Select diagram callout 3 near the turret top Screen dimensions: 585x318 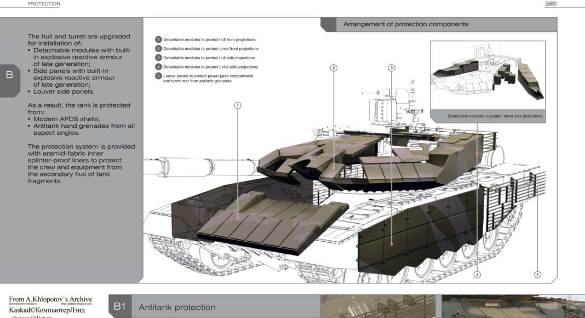391,68
